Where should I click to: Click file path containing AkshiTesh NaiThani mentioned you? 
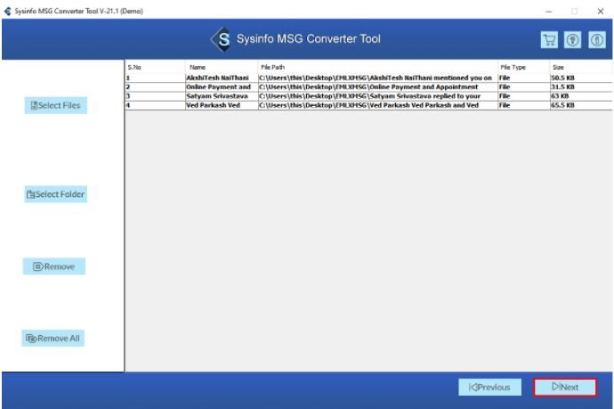(x=378, y=78)
